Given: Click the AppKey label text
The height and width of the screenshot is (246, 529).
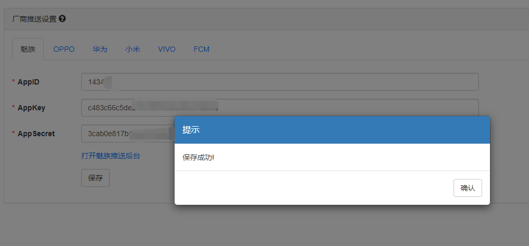Looking at the screenshot, I should (x=31, y=108).
